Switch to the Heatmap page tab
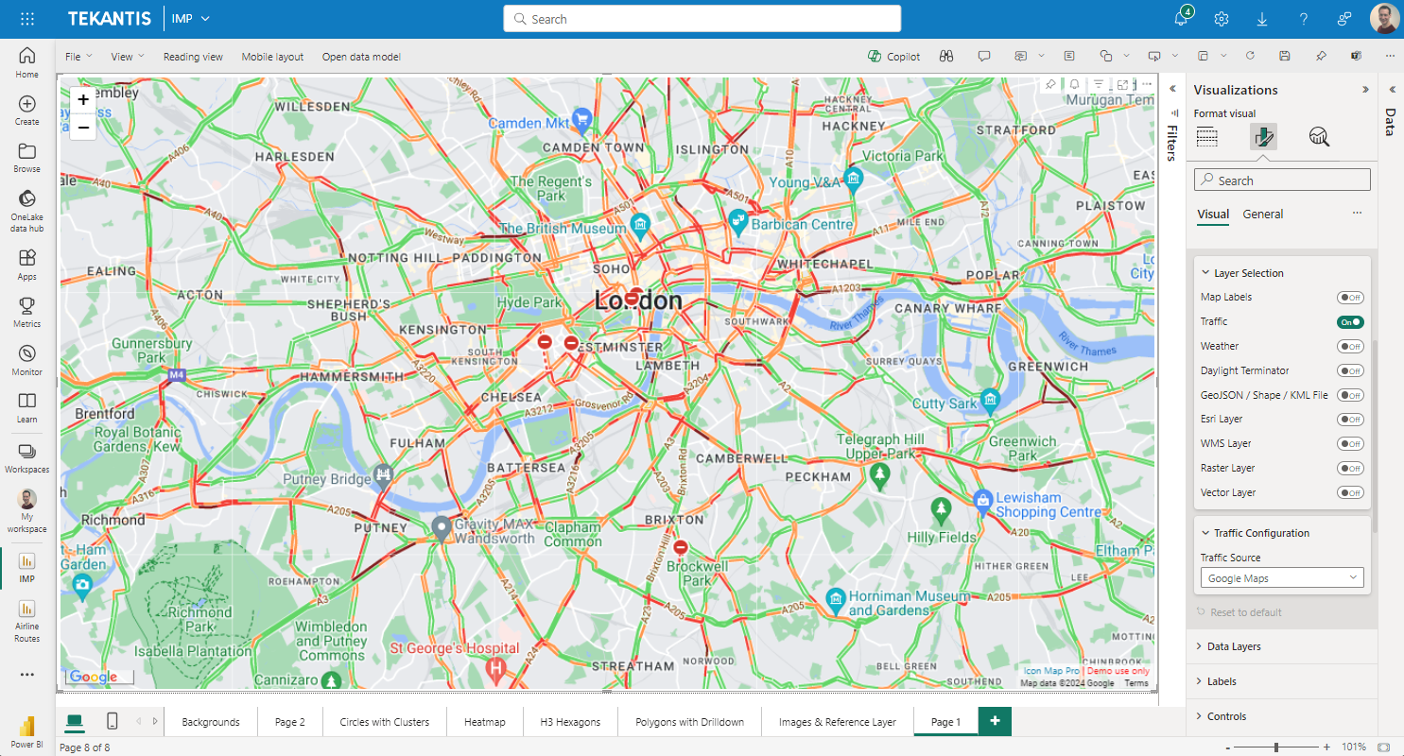The width and height of the screenshot is (1404, 756). tap(484, 721)
